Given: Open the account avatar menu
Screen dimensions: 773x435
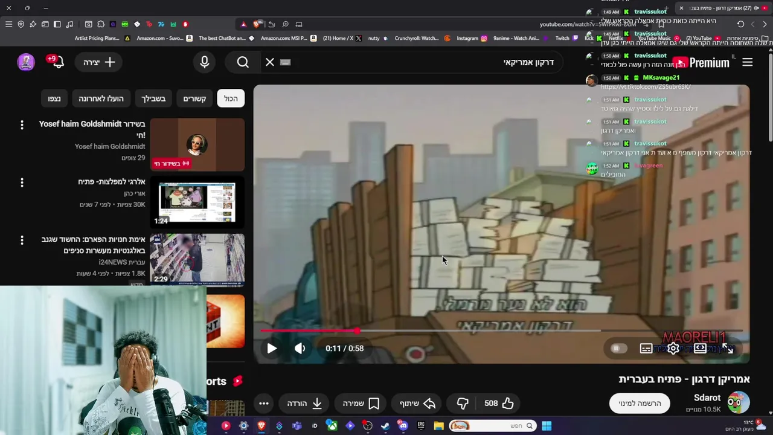Looking at the screenshot, I should point(26,62).
